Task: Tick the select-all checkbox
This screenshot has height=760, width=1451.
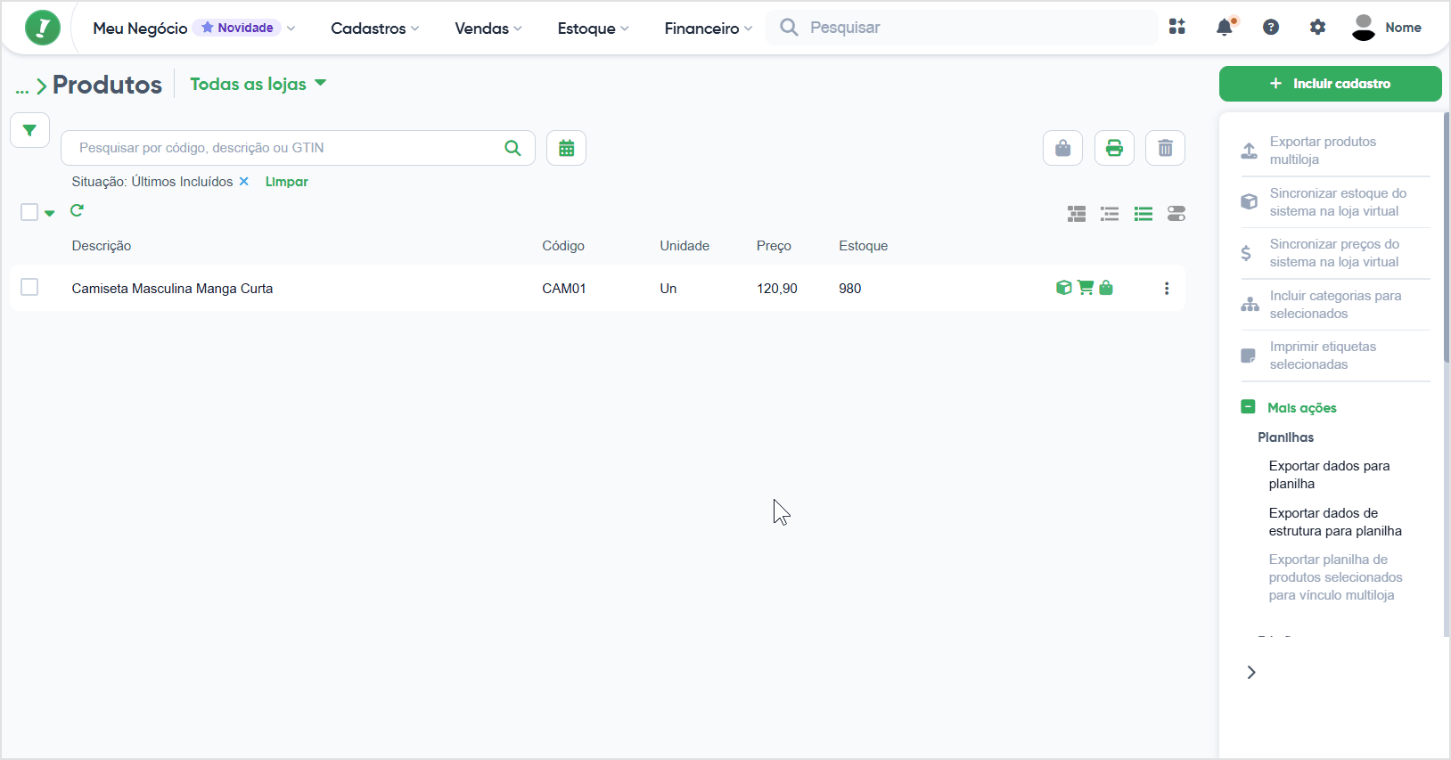Action: (29, 212)
